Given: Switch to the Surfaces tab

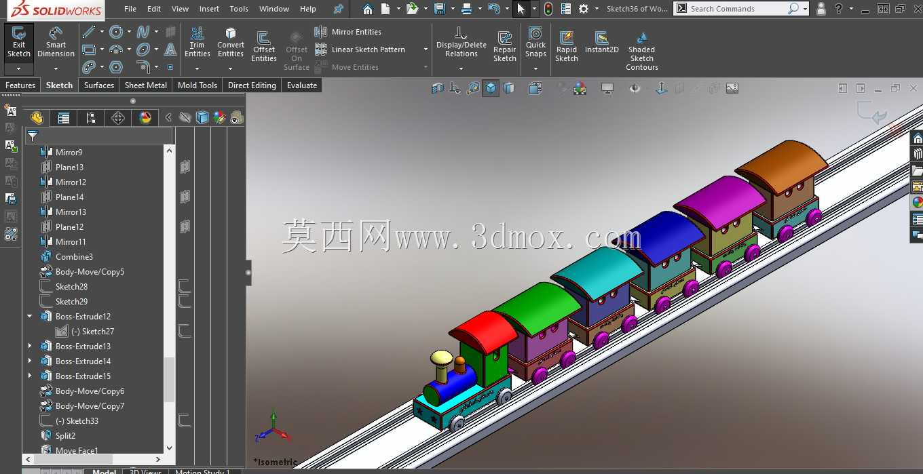Looking at the screenshot, I should point(99,85).
